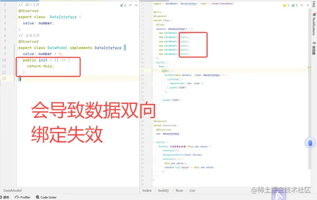Open the Profiler tool window
The image size is (317, 200).
23,197
